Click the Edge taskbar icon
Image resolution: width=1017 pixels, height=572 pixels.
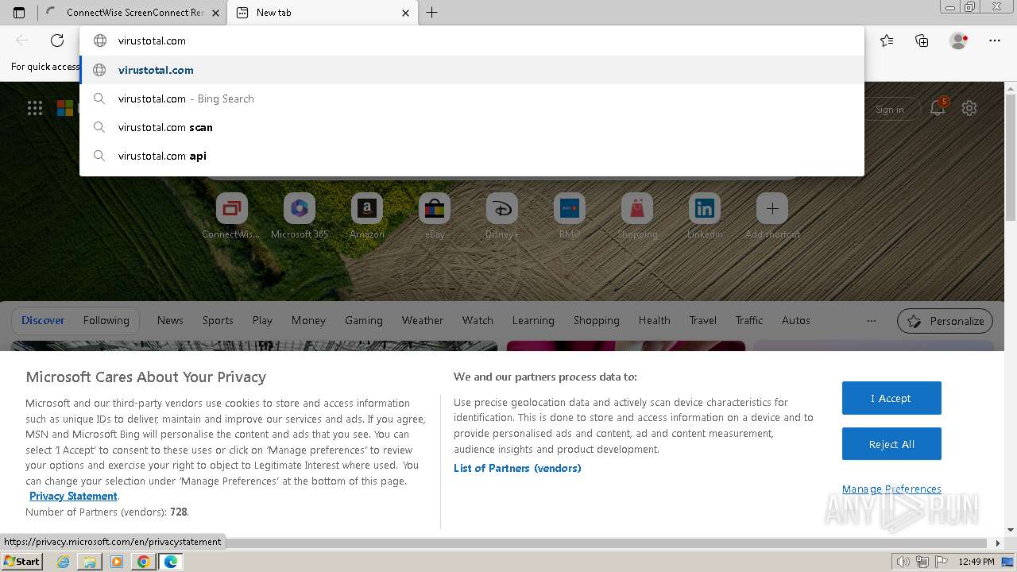[171, 562]
